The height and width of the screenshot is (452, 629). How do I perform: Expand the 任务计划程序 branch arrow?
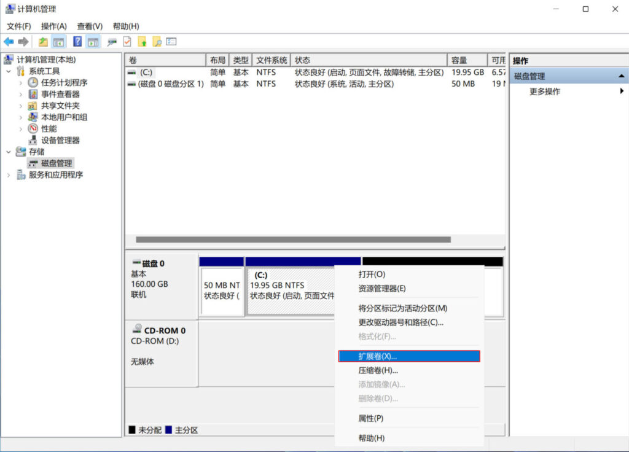tap(21, 83)
